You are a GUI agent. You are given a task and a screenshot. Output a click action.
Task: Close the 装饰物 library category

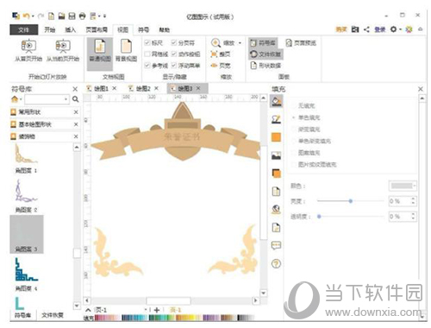click(x=76, y=136)
